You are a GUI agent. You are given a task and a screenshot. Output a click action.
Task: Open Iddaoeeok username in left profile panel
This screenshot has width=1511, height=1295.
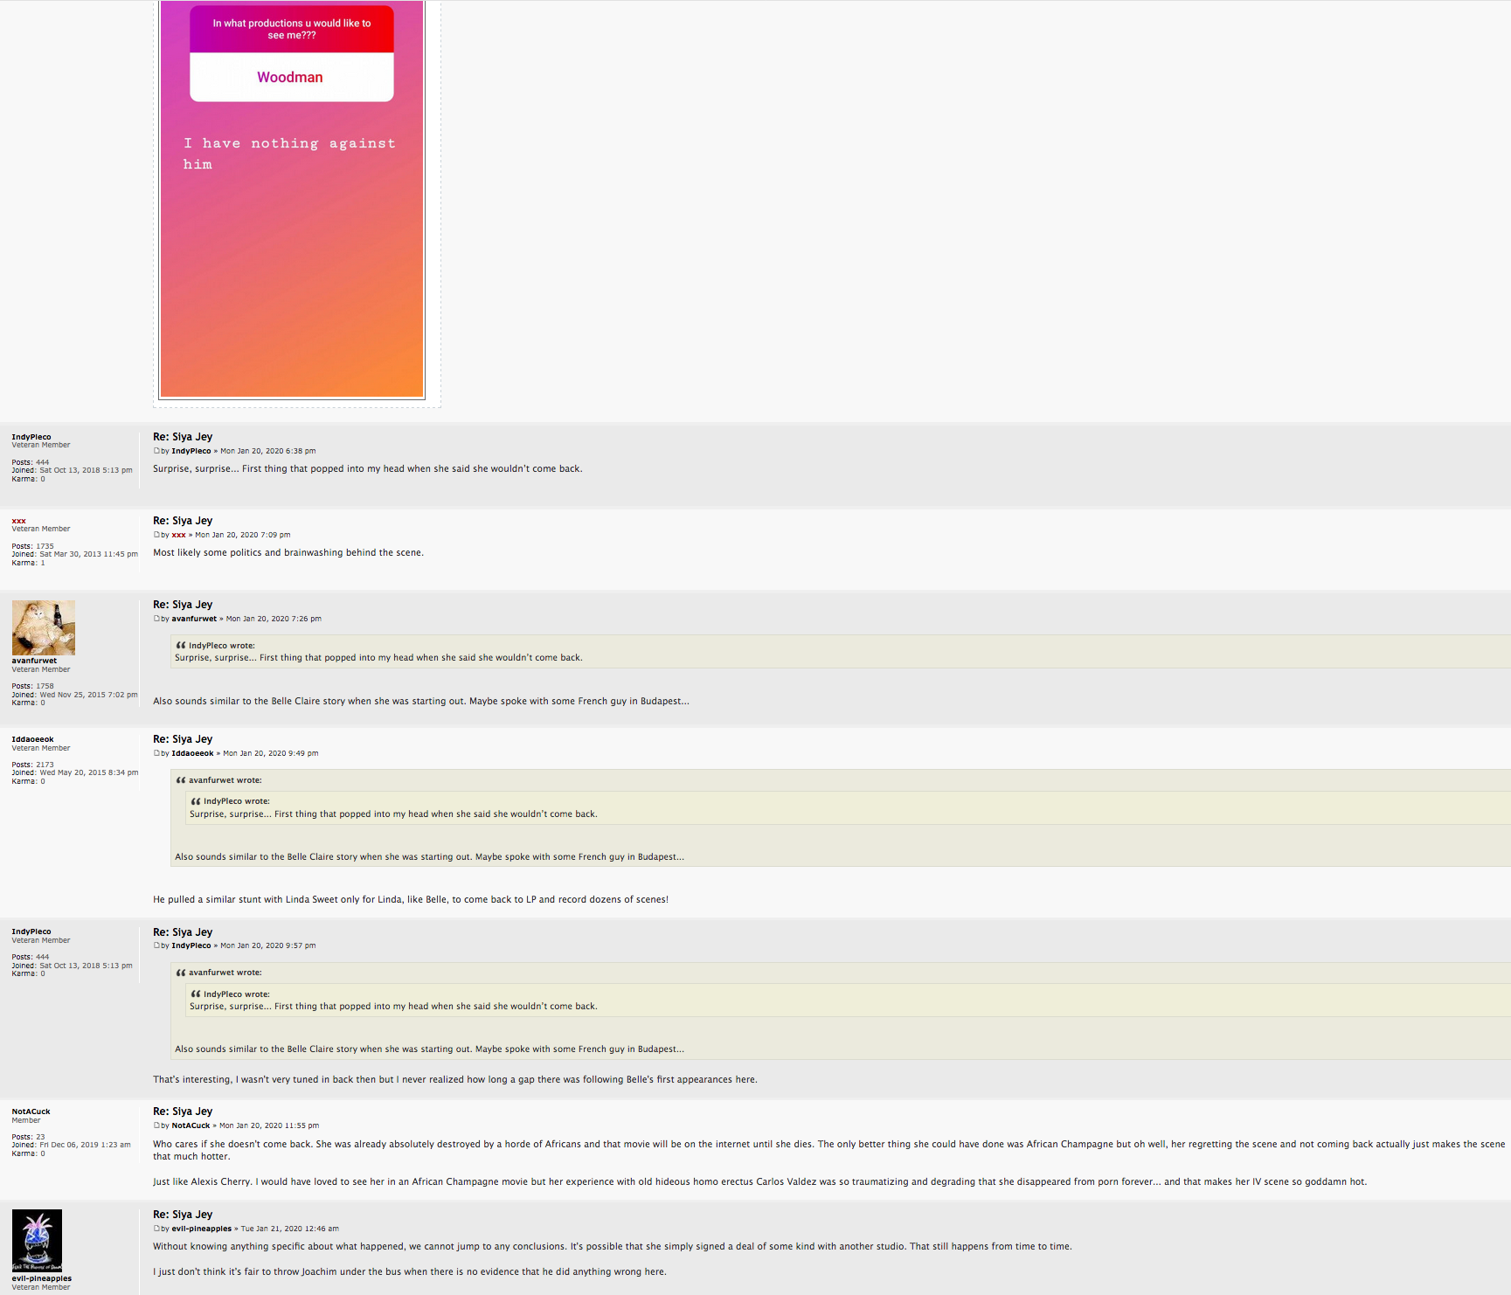[x=32, y=739]
